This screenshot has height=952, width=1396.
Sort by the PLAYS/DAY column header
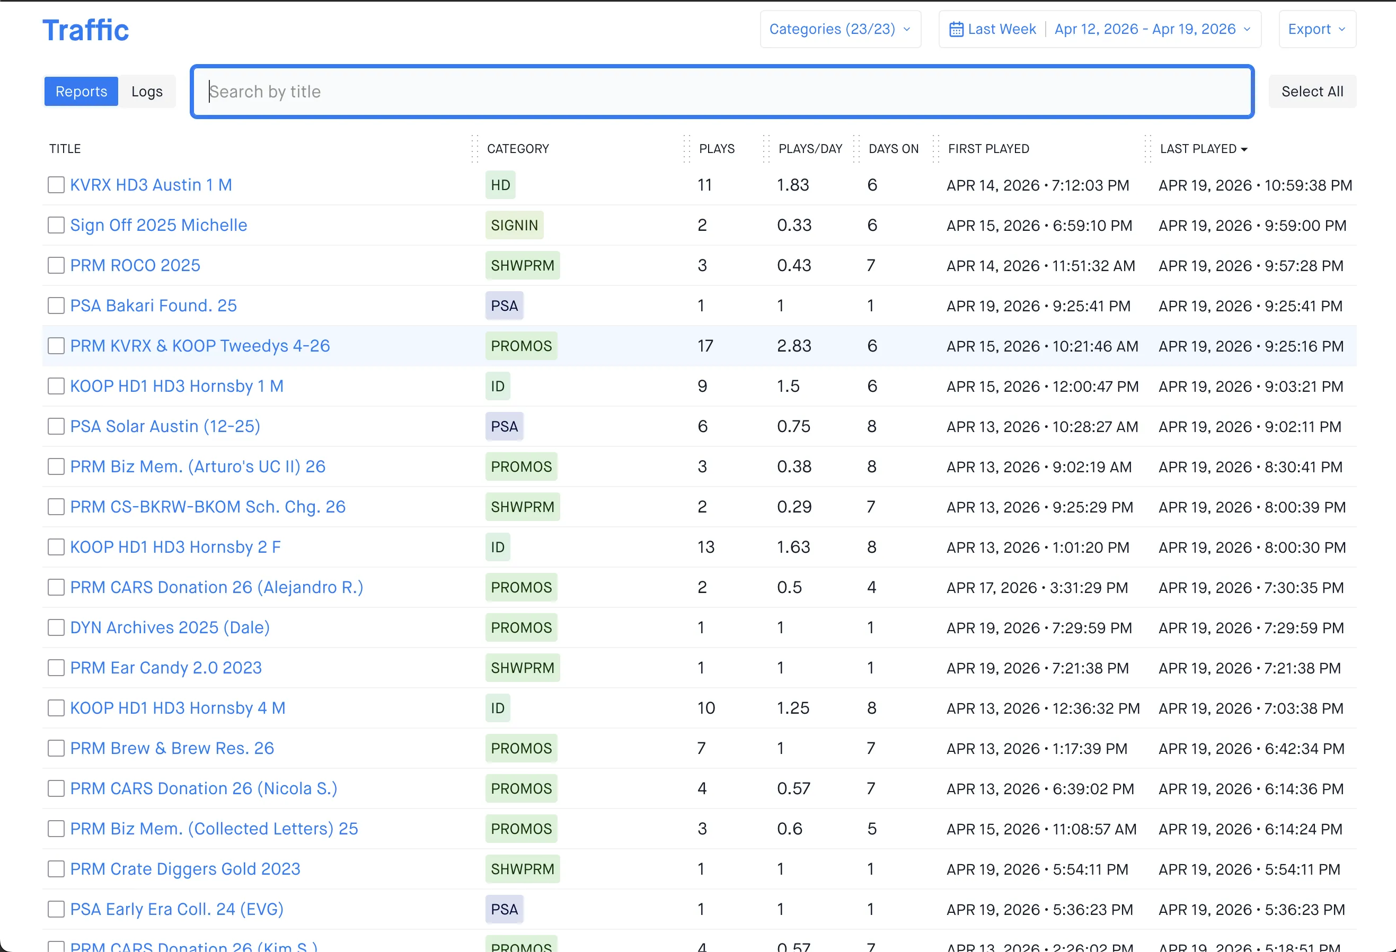point(810,149)
